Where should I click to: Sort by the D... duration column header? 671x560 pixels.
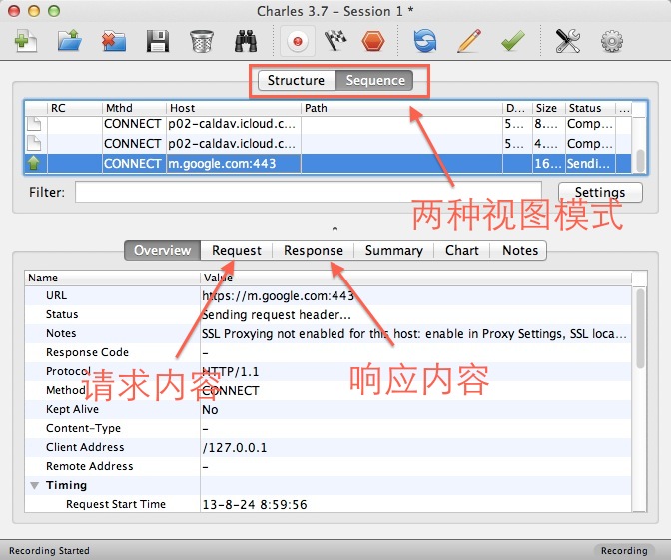point(517,108)
